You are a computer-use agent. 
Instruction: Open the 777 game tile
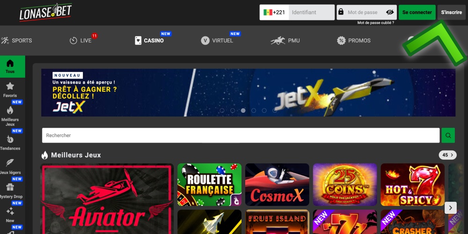[345, 222]
